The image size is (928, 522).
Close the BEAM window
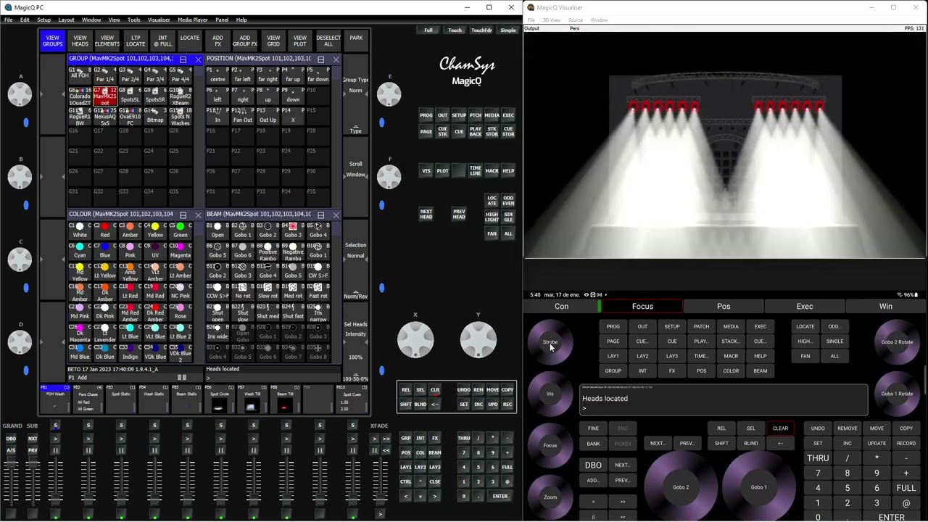336,215
